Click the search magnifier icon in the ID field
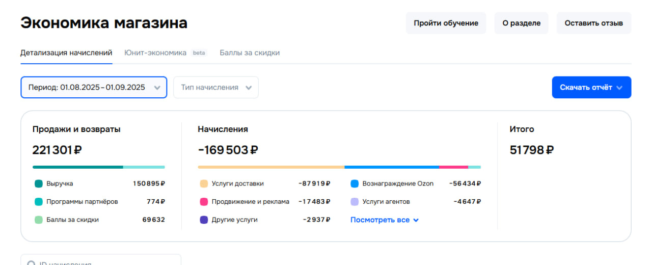652x265 pixels. pyautogui.click(x=31, y=263)
